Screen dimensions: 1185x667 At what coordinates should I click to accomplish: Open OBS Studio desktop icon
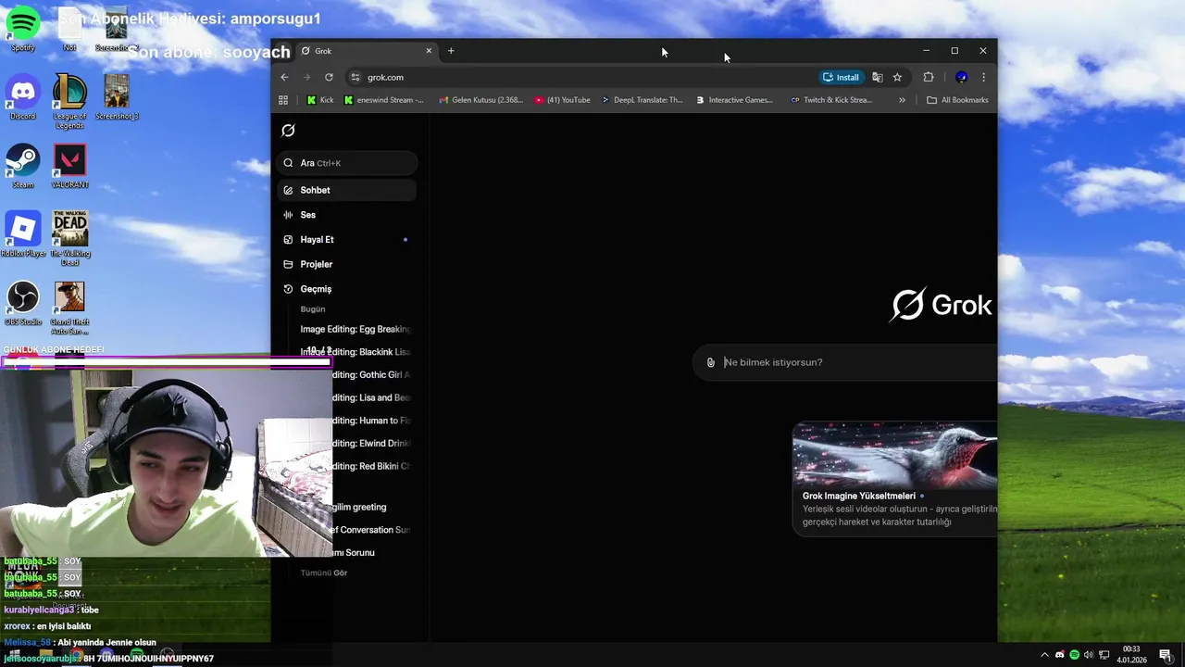point(23,304)
